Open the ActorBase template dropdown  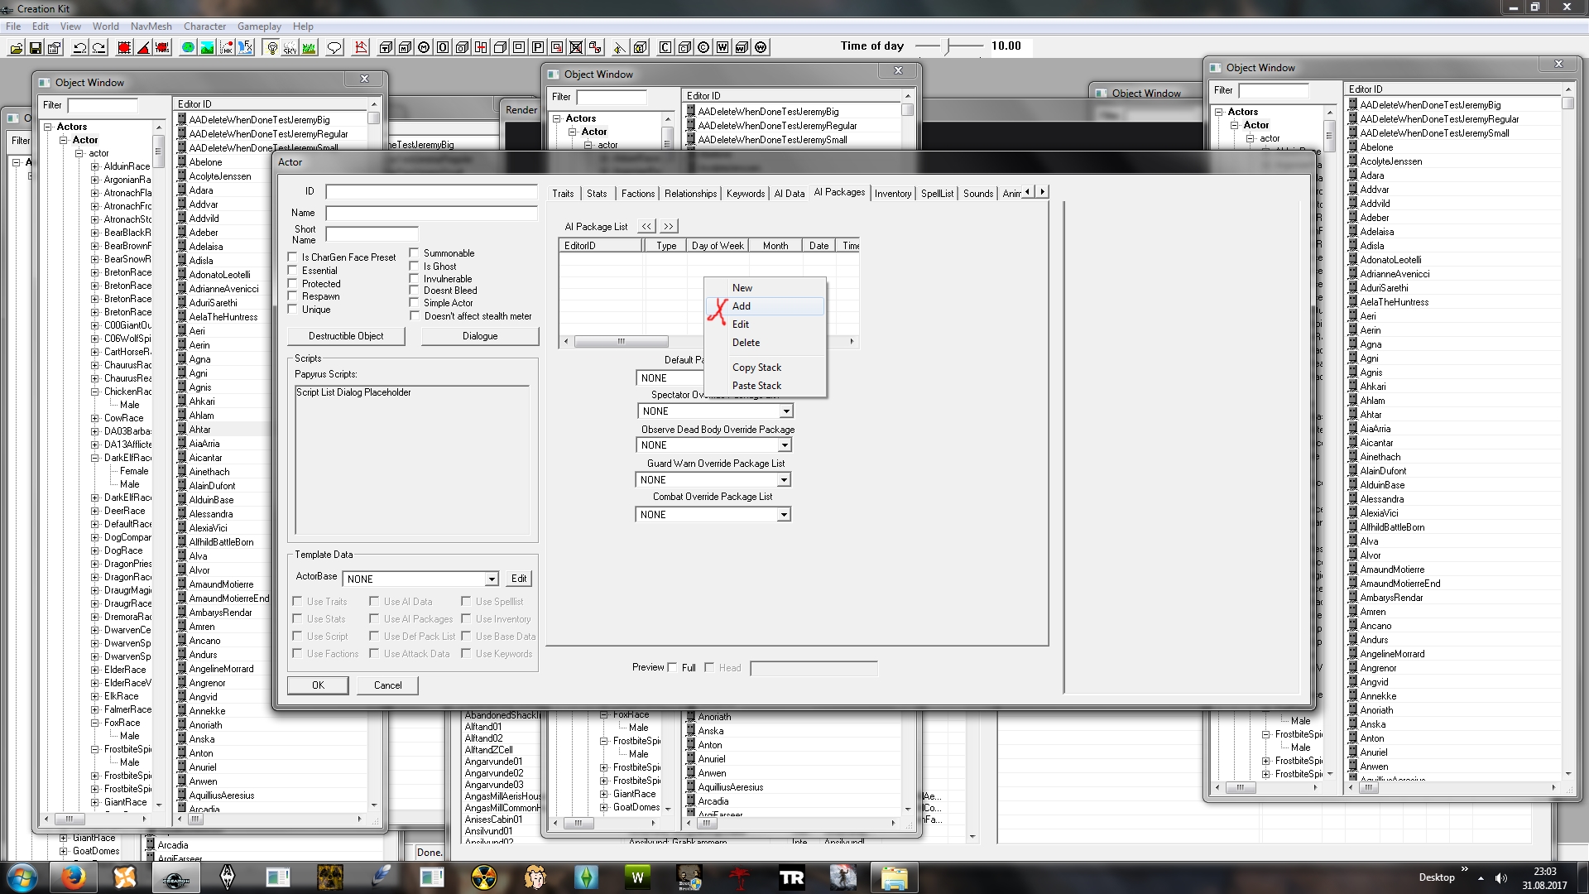(492, 579)
